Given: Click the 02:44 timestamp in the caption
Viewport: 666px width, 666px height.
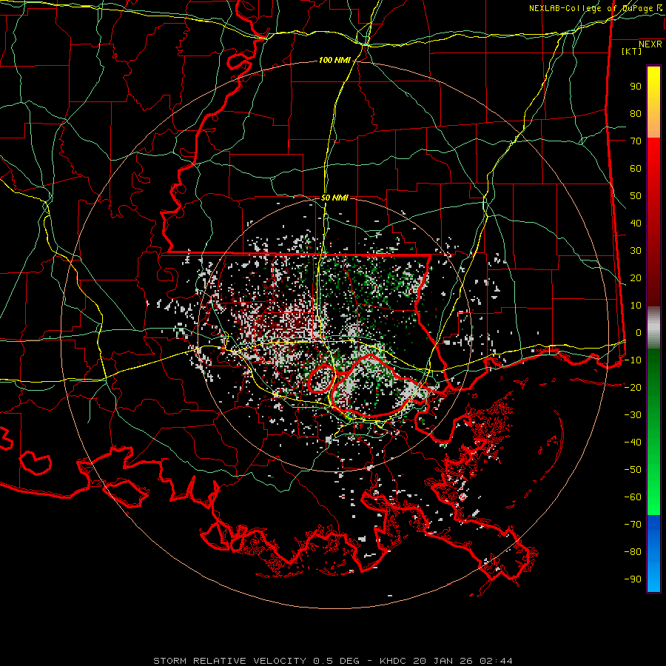Looking at the screenshot, I should pyautogui.click(x=496, y=661).
